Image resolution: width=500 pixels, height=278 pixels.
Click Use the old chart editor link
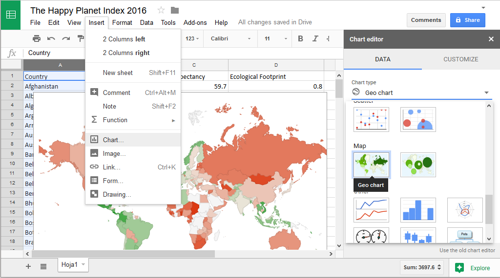(467, 250)
